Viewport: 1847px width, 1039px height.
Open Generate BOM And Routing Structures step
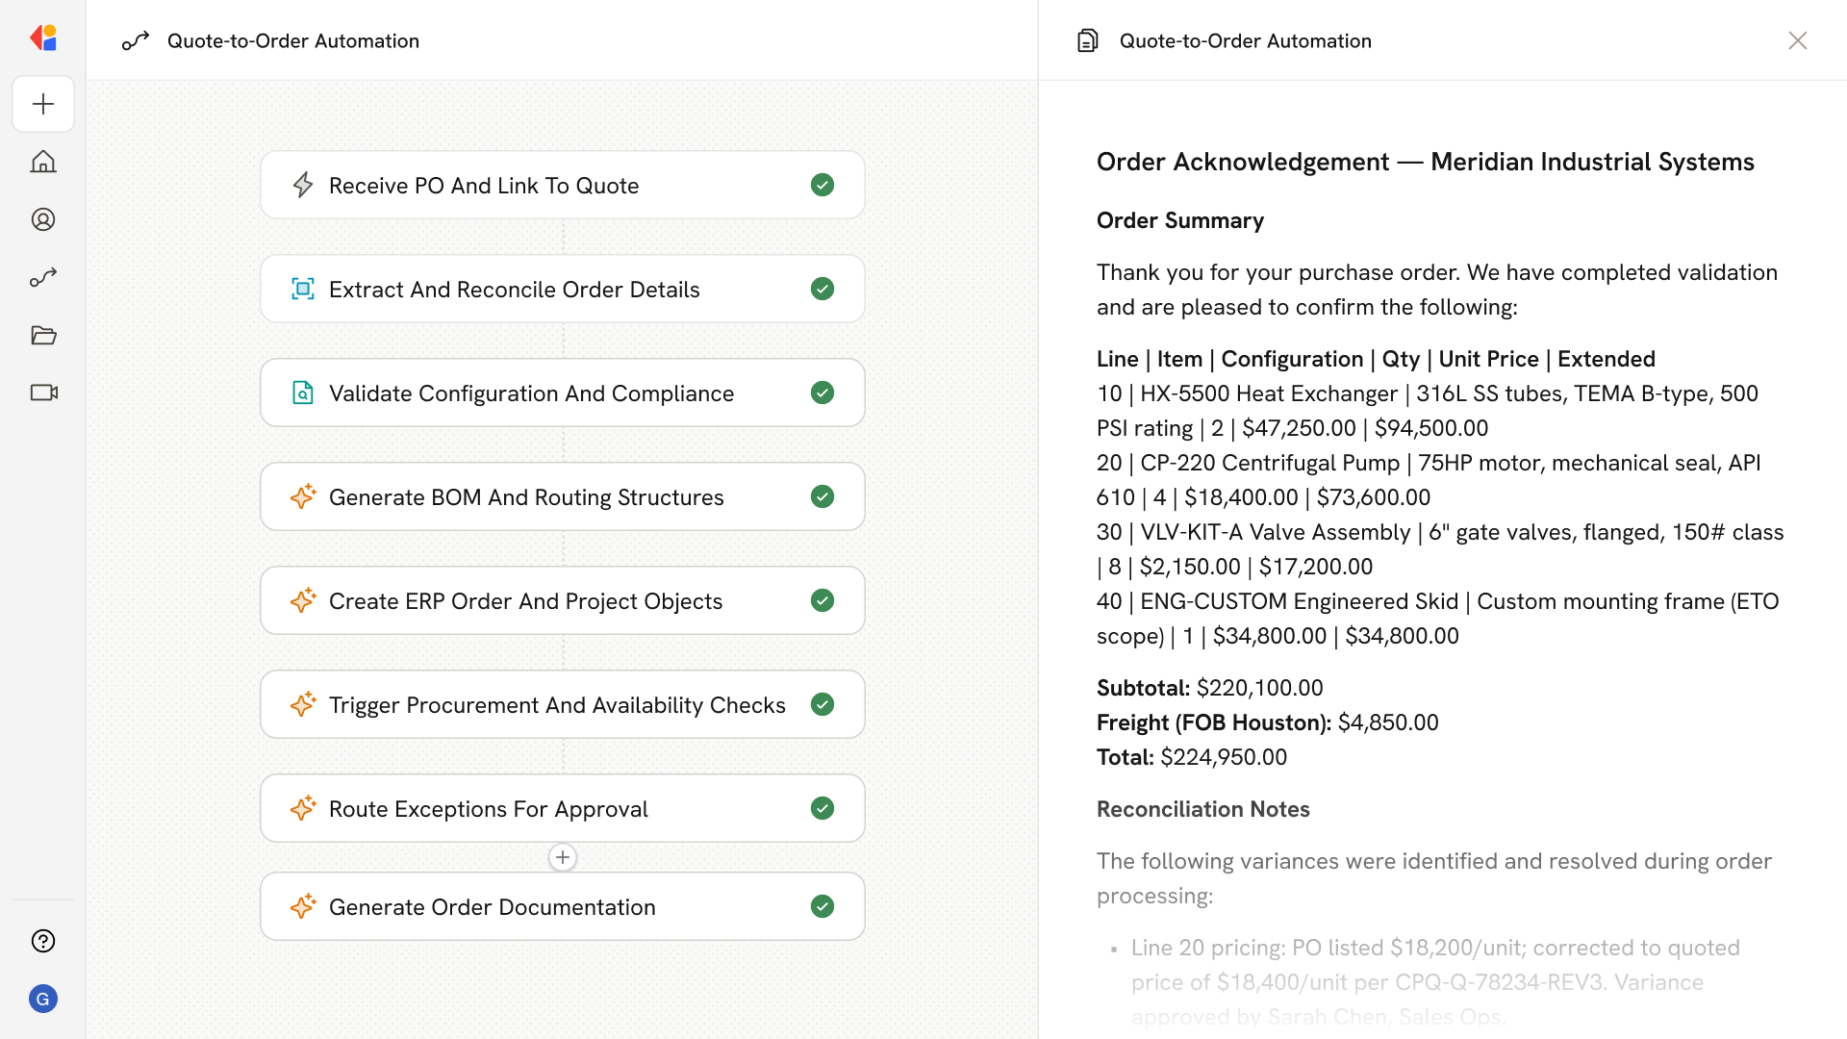pos(526,496)
